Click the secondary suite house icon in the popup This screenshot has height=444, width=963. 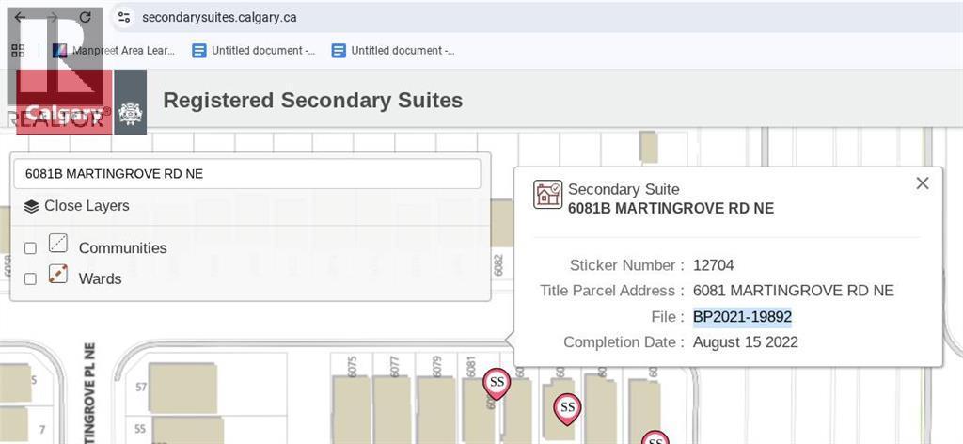547,195
